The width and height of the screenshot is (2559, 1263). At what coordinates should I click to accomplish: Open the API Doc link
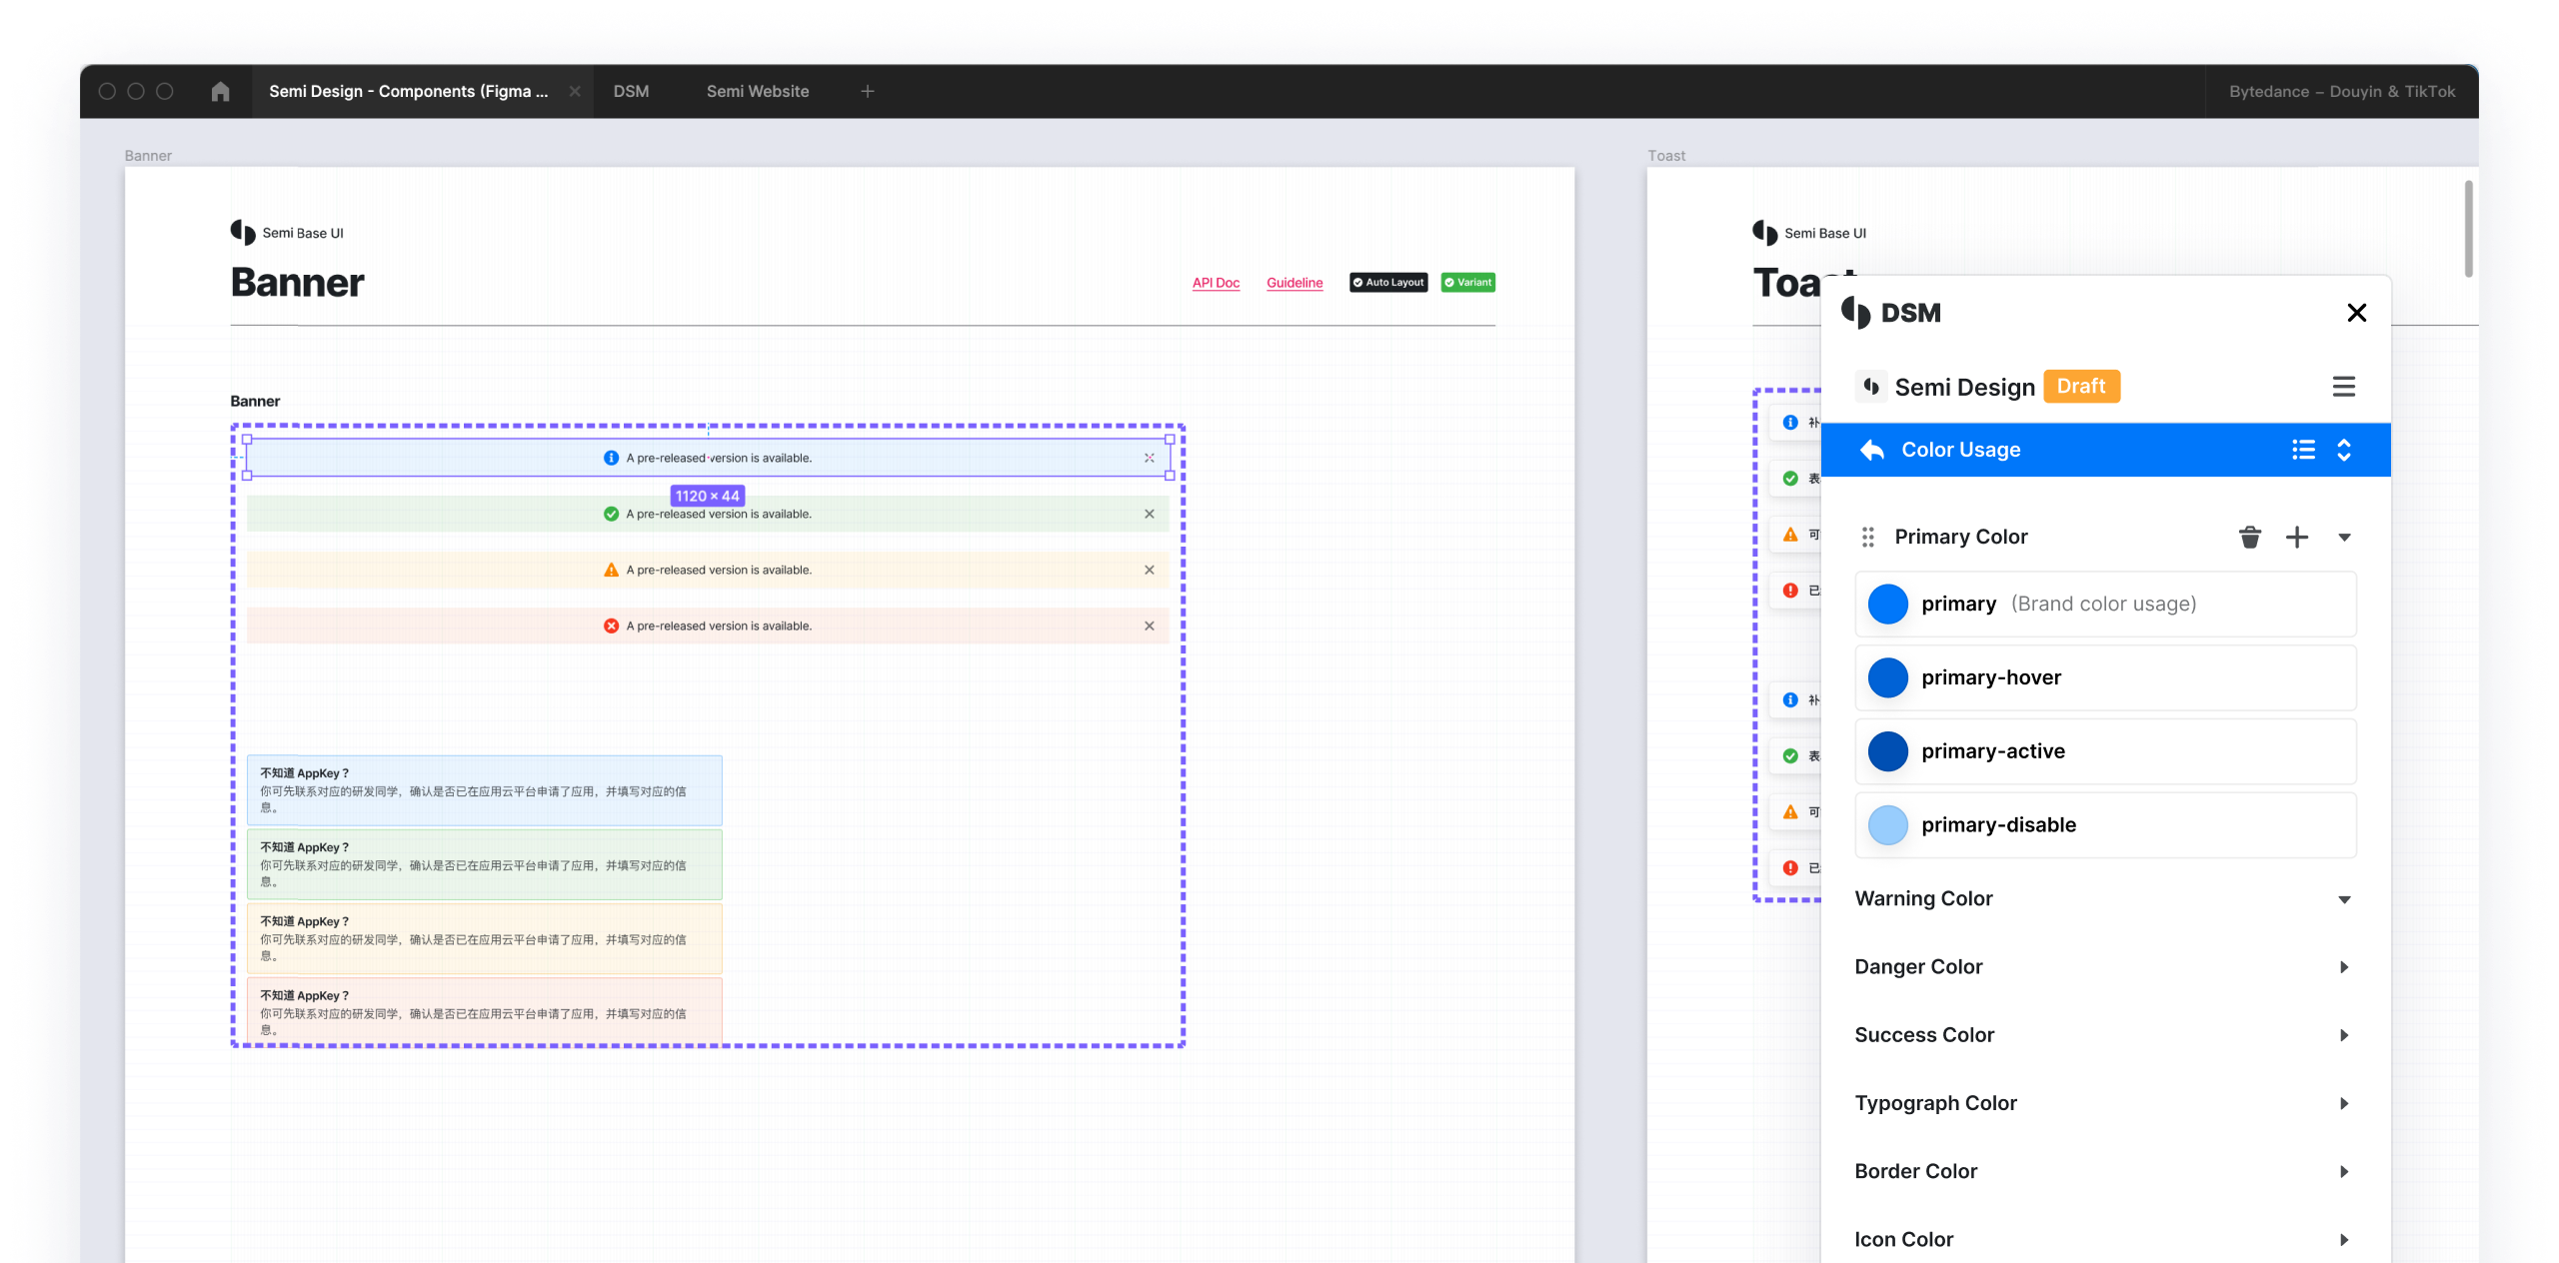1216,283
